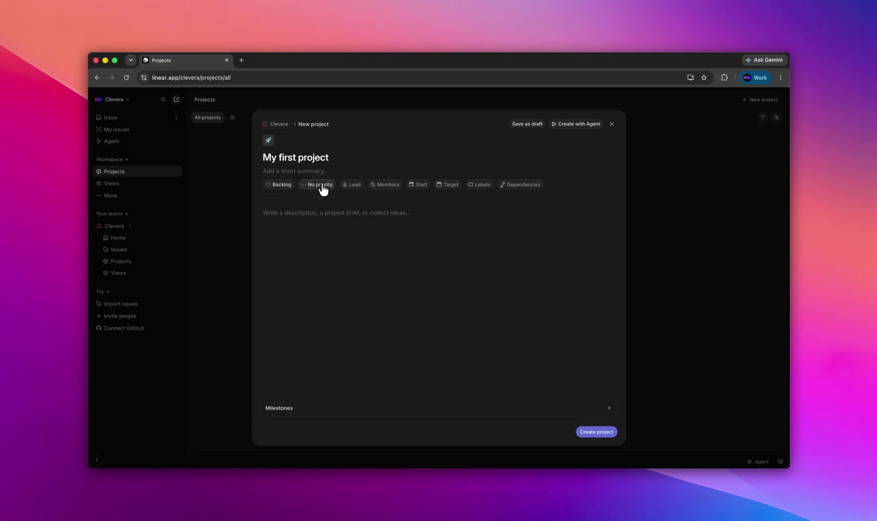The height and width of the screenshot is (521, 877).
Task: Bookmark this page star icon
Action: 704,78
